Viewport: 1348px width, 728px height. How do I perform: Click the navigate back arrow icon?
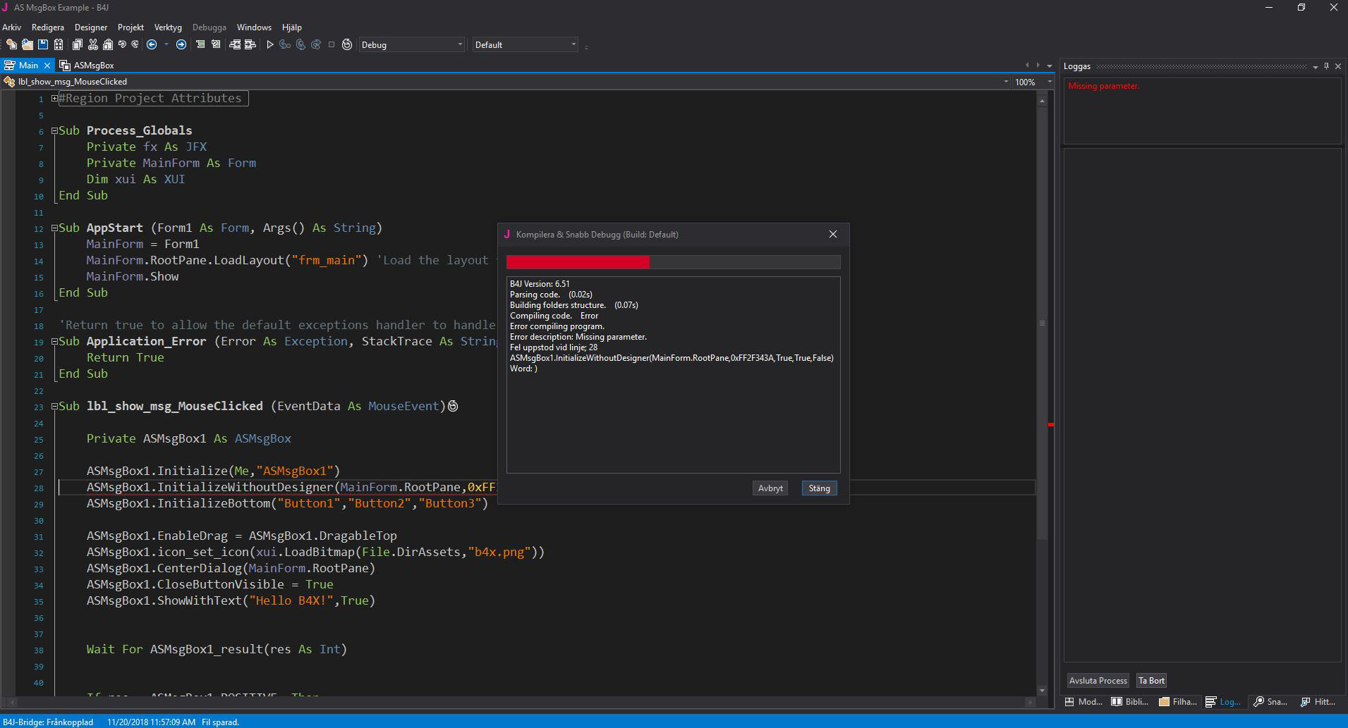click(x=152, y=45)
